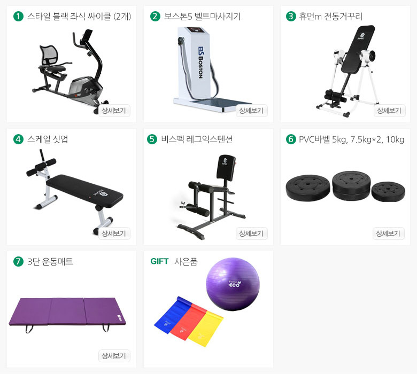Click the GIFT 사은품 heading
417x374 pixels.
pos(174,261)
